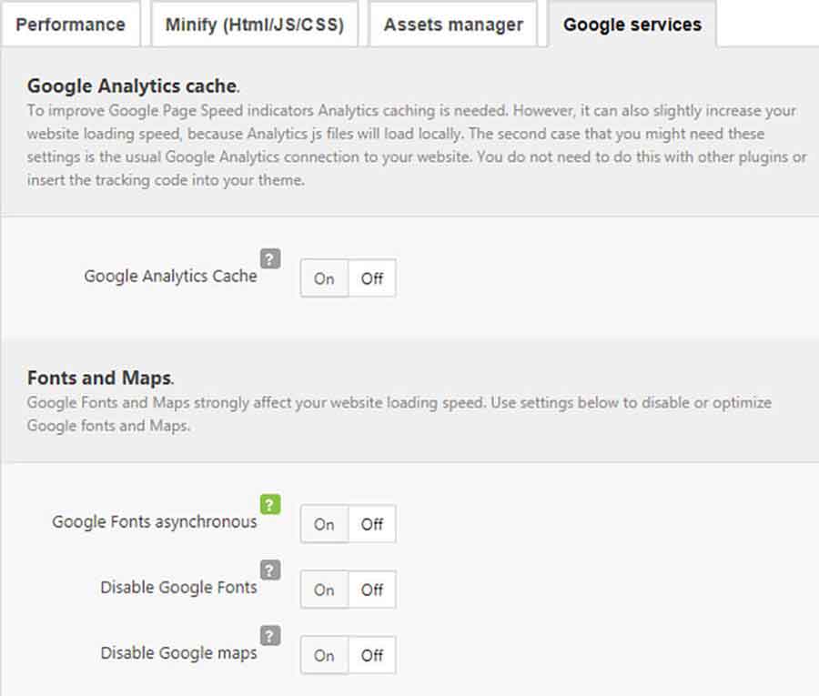Click the Google Analytics cache heading
The width and height of the screenshot is (819, 696).
tap(133, 86)
